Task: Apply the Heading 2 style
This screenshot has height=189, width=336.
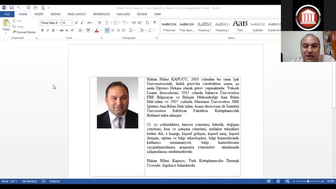Action: 222,27
